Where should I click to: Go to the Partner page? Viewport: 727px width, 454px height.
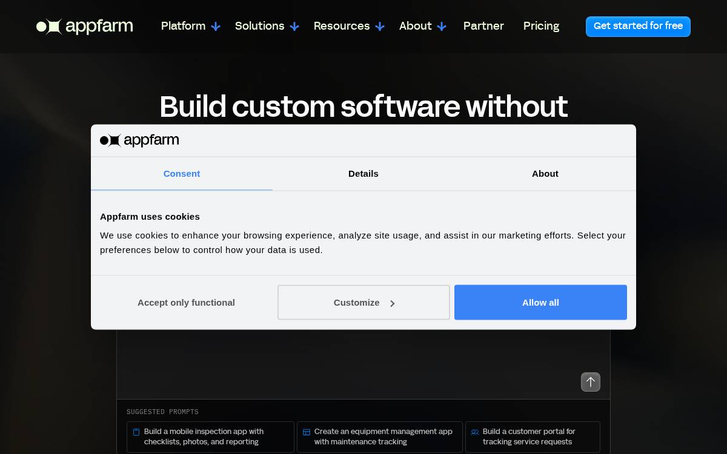click(483, 26)
